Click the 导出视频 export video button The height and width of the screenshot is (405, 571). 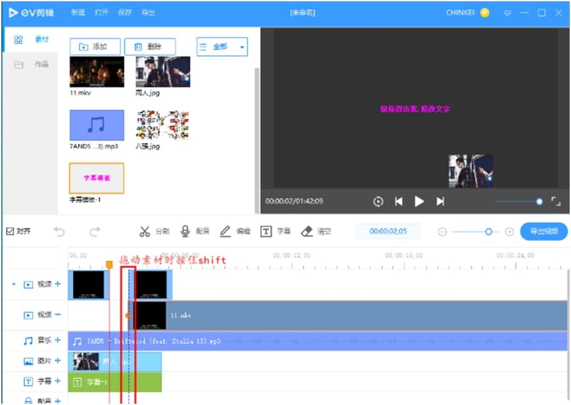click(543, 232)
